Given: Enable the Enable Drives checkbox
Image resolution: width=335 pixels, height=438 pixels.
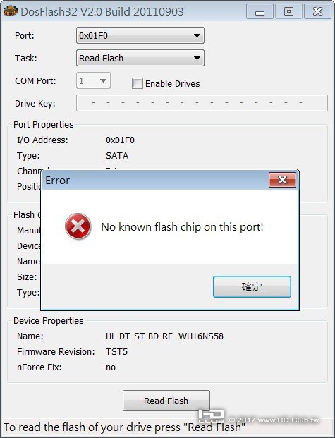Looking at the screenshot, I should click(138, 83).
